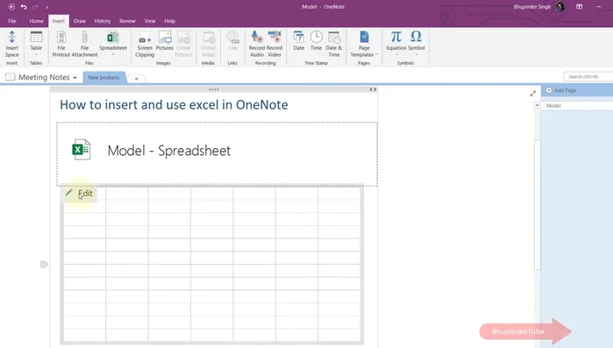The height and width of the screenshot is (348, 613).
Task: Expand page to full view
Action: [x=533, y=93]
